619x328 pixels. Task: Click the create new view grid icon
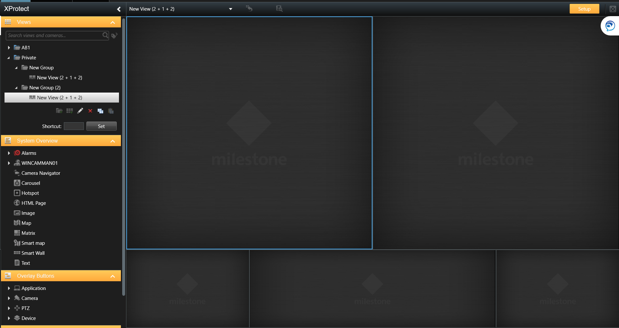70,111
